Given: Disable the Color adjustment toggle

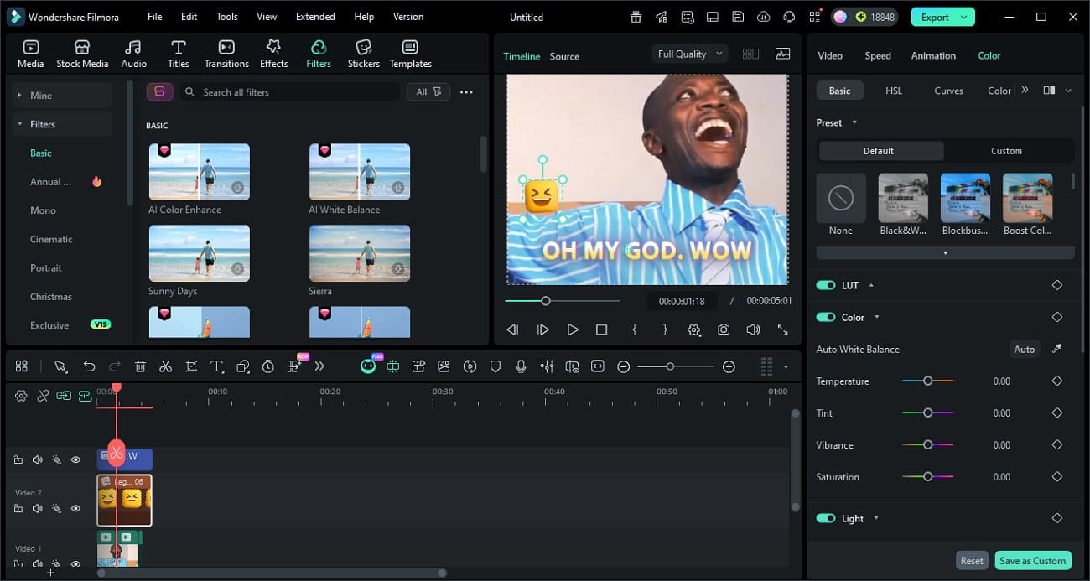Looking at the screenshot, I should (826, 317).
